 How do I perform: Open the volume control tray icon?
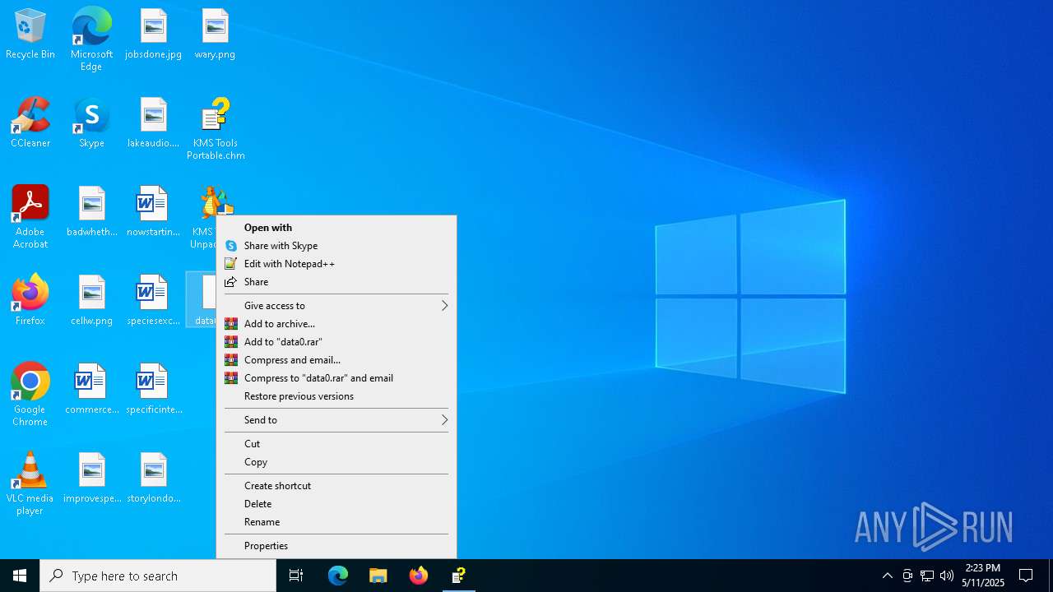947,576
